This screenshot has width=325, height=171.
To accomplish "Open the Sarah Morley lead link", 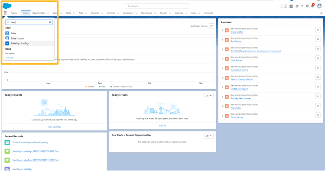I will (x=237, y=117).
